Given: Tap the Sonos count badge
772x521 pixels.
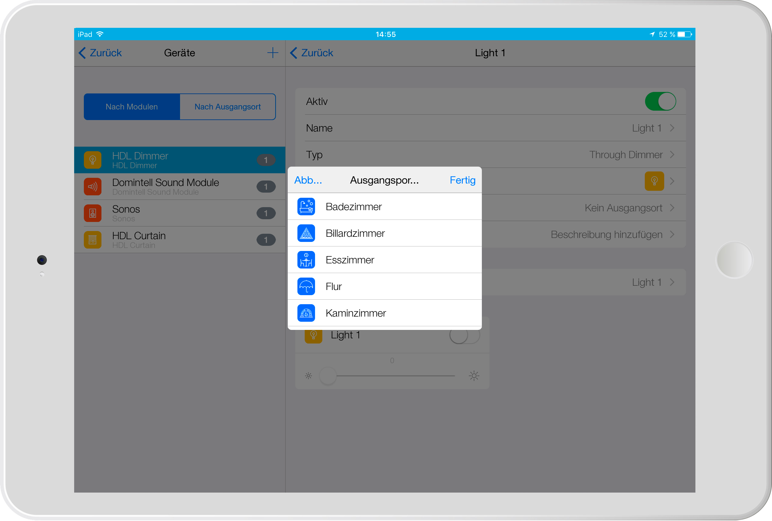Looking at the screenshot, I should [x=266, y=213].
